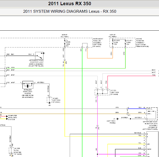Image resolution: width=159 pixels, height=157 pixels.
Task: Select the left front door courtesy switch symbol
Action: (x=39, y=56)
